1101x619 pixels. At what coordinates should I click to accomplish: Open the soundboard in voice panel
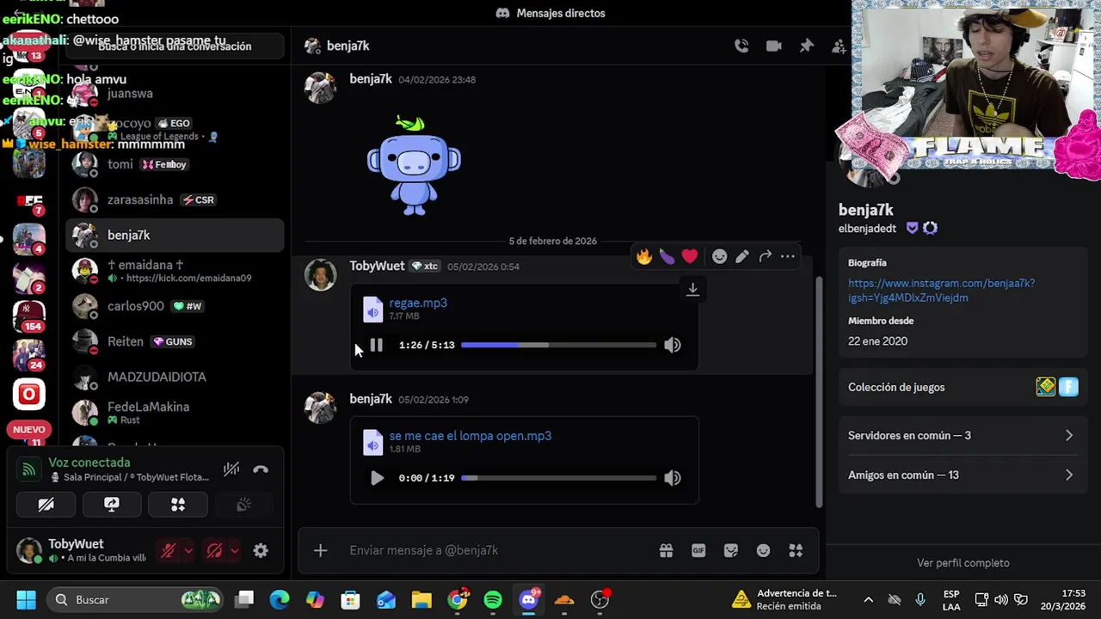pos(244,505)
